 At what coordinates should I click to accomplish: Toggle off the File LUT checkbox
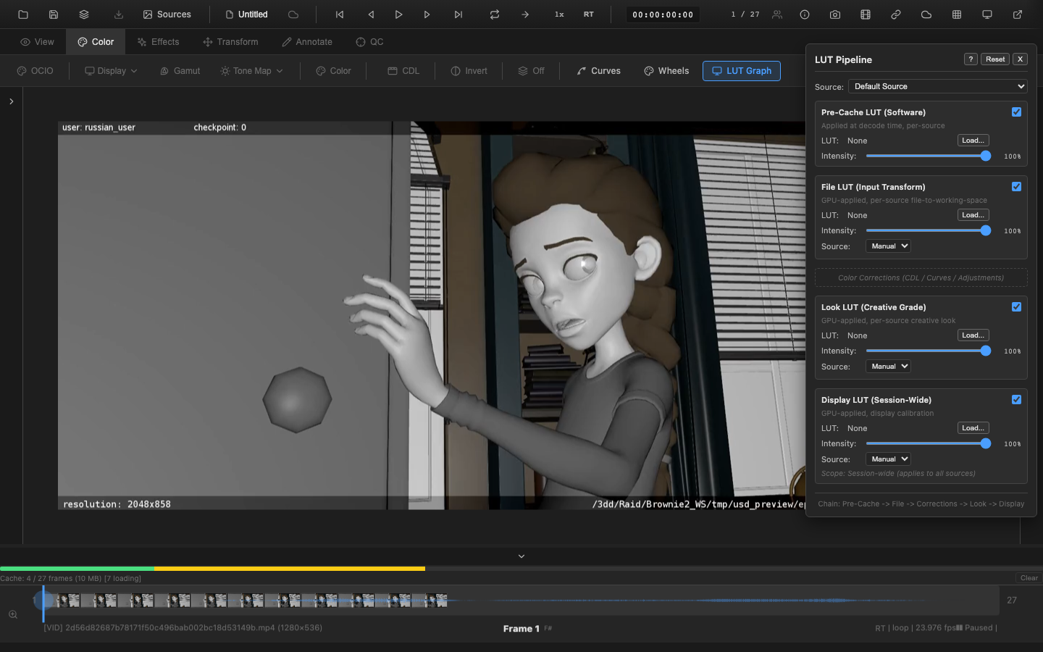1016,186
